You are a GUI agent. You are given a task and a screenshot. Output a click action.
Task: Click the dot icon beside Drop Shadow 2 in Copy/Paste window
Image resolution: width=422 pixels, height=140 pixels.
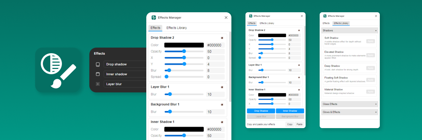coord(299,30)
